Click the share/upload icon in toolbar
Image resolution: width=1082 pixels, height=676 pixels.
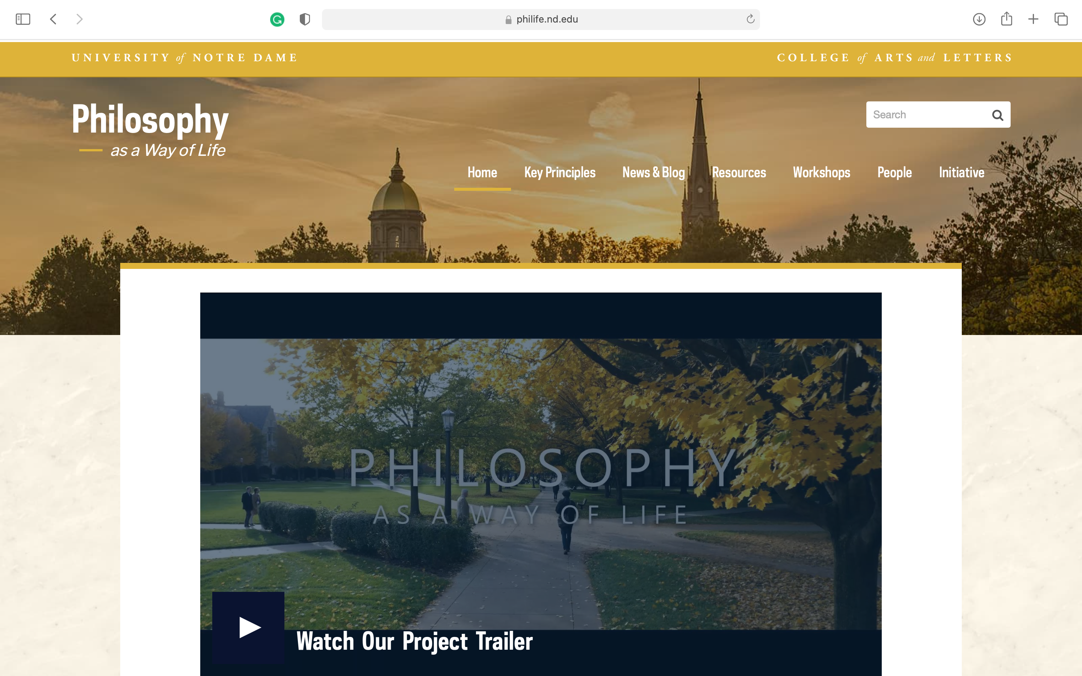point(1006,20)
